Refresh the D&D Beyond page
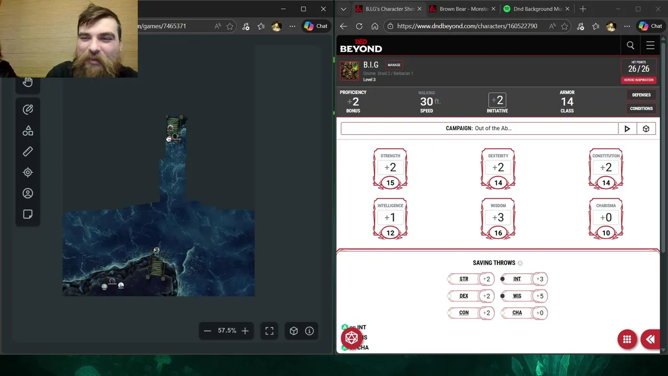This screenshot has height=376, width=668. pyautogui.click(x=359, y=26)
